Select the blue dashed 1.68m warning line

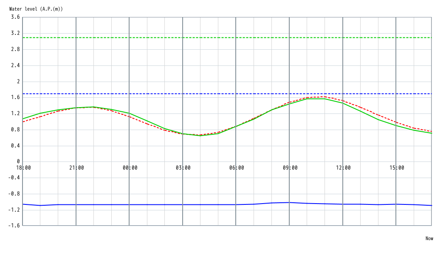[x=212, y=93]
